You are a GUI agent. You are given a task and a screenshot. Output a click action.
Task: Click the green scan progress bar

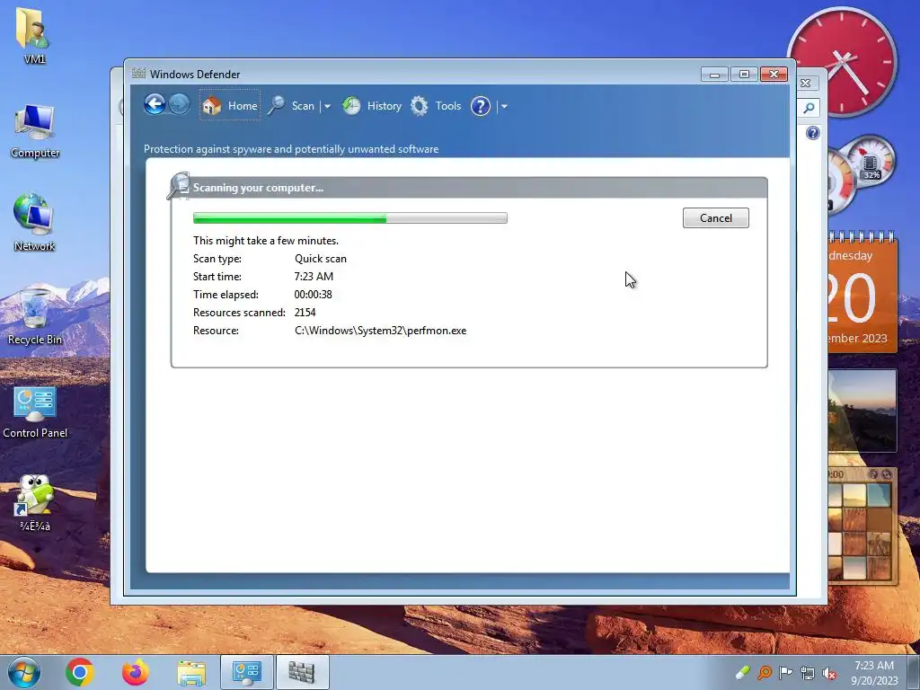[349, 218]
